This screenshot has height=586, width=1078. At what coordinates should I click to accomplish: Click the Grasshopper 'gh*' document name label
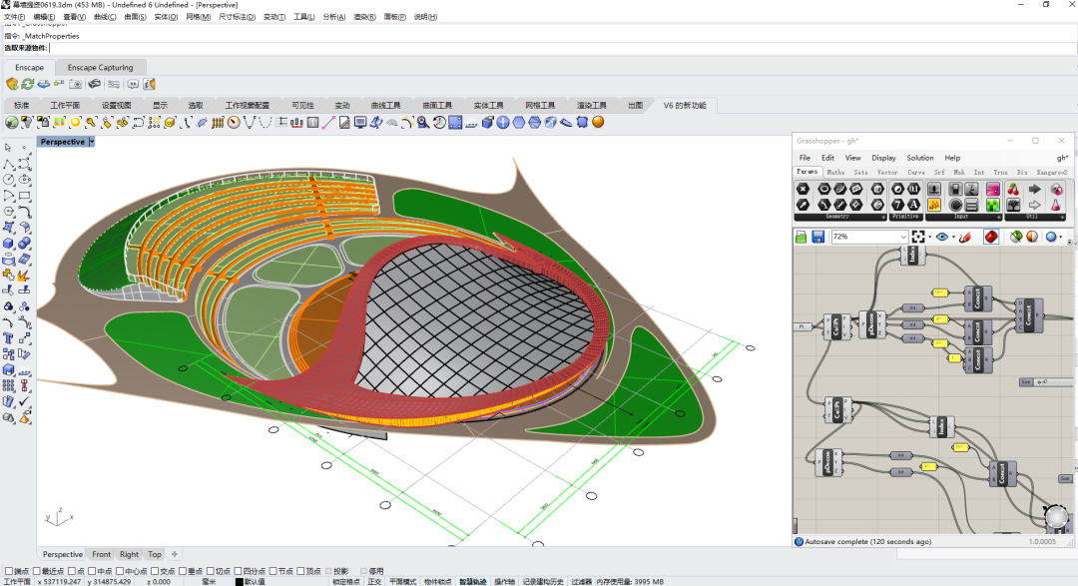coord(1061,158)
